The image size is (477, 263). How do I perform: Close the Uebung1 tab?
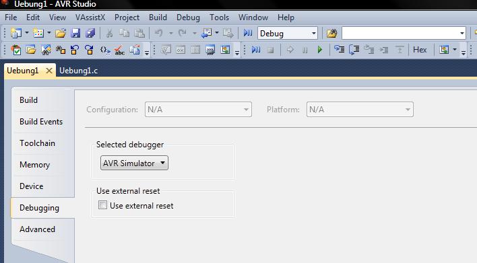[x=49, y=71]
